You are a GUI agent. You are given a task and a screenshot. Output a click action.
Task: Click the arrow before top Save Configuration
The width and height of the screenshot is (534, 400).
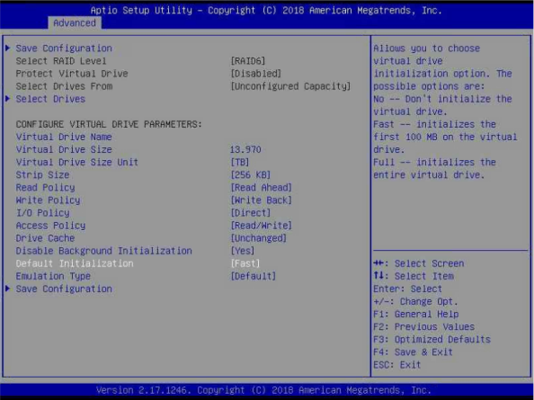pyautogui.click(x=8, y=48)
